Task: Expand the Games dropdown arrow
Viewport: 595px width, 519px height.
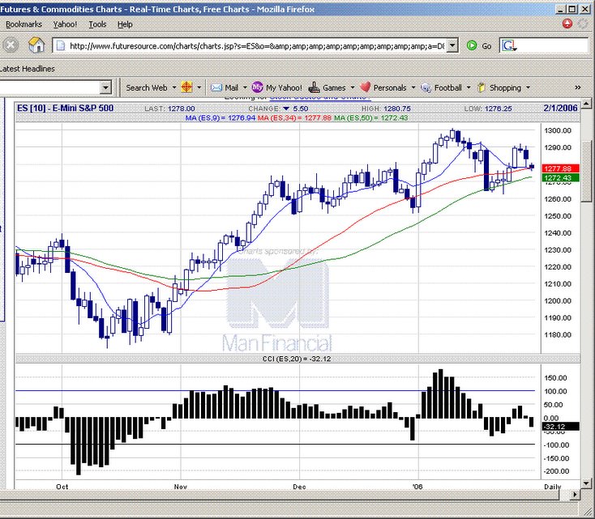Action: [x=353, y=87]
